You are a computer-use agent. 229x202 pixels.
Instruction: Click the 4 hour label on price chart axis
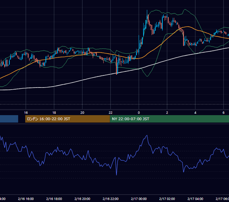tap(195, 113)
